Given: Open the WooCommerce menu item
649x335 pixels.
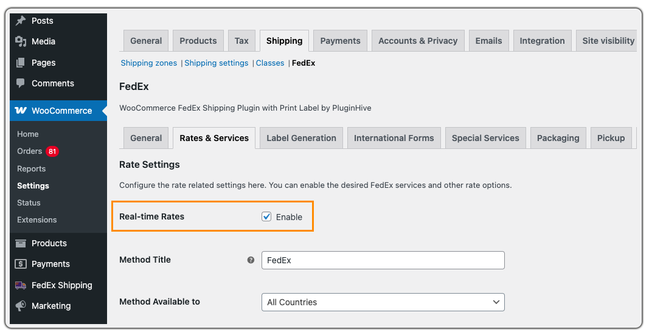Looking at the screenshot, I should click(58, 111).
